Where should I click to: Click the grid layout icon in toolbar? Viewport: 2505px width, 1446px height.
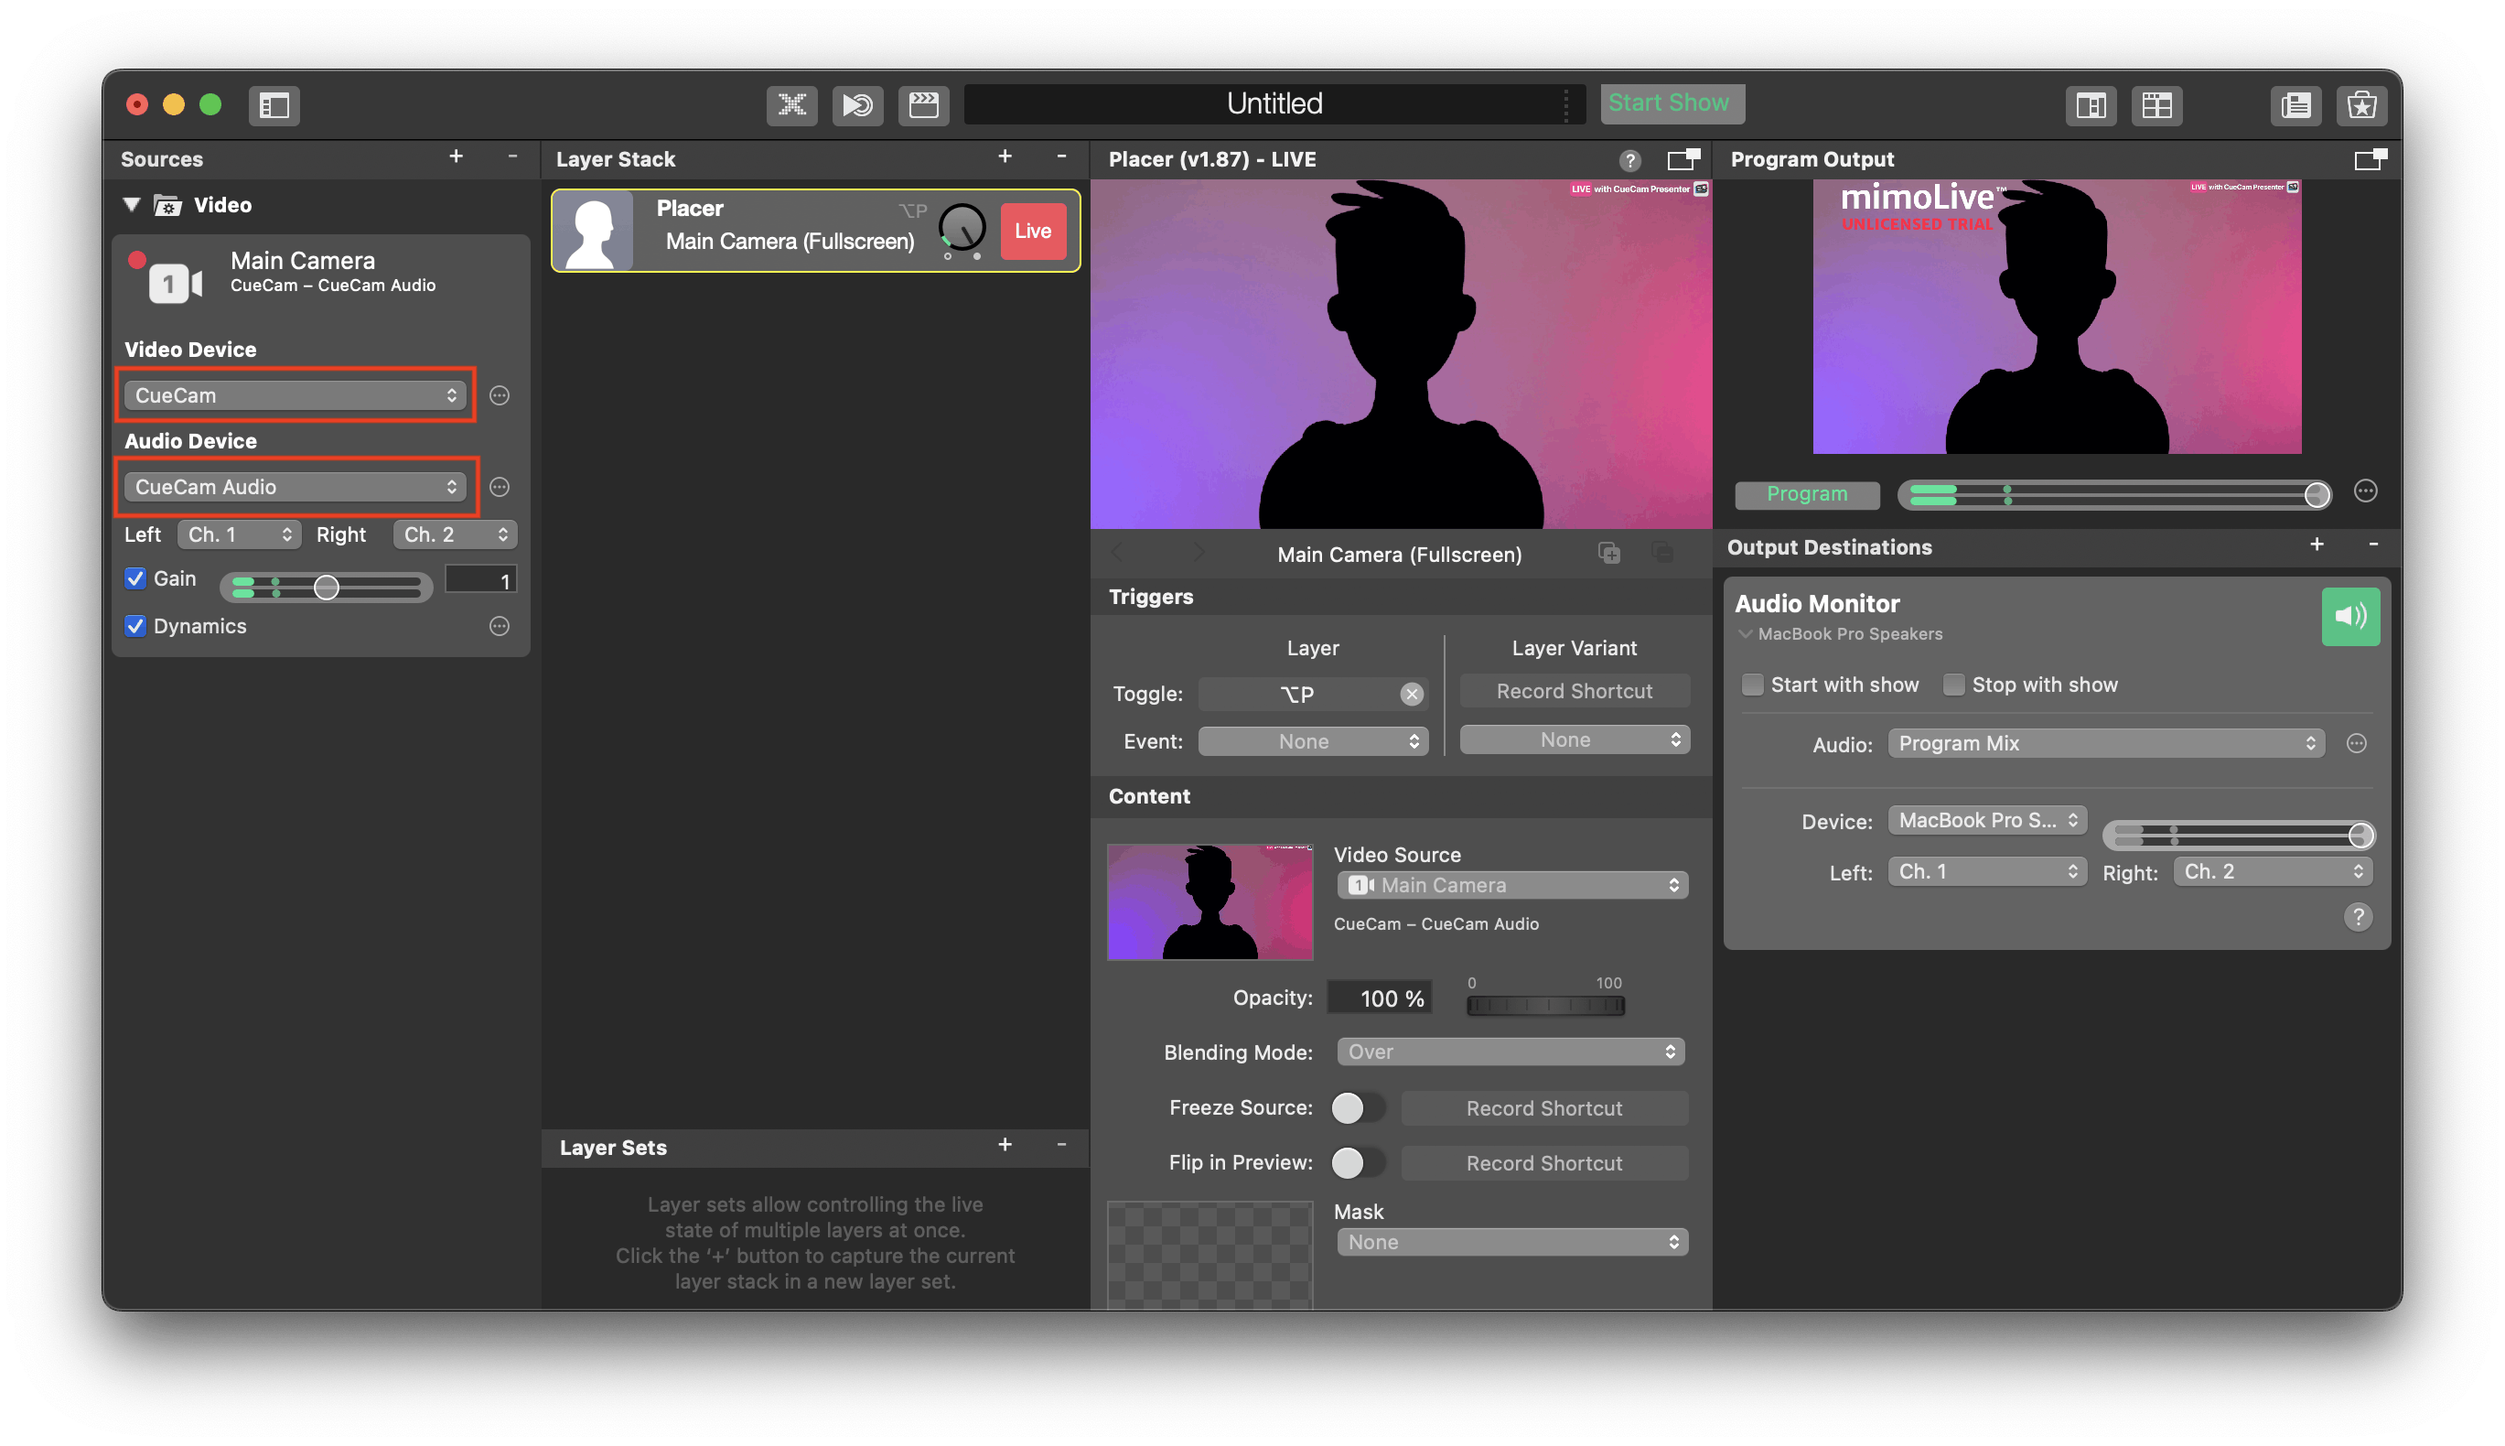coord(2156,105)
